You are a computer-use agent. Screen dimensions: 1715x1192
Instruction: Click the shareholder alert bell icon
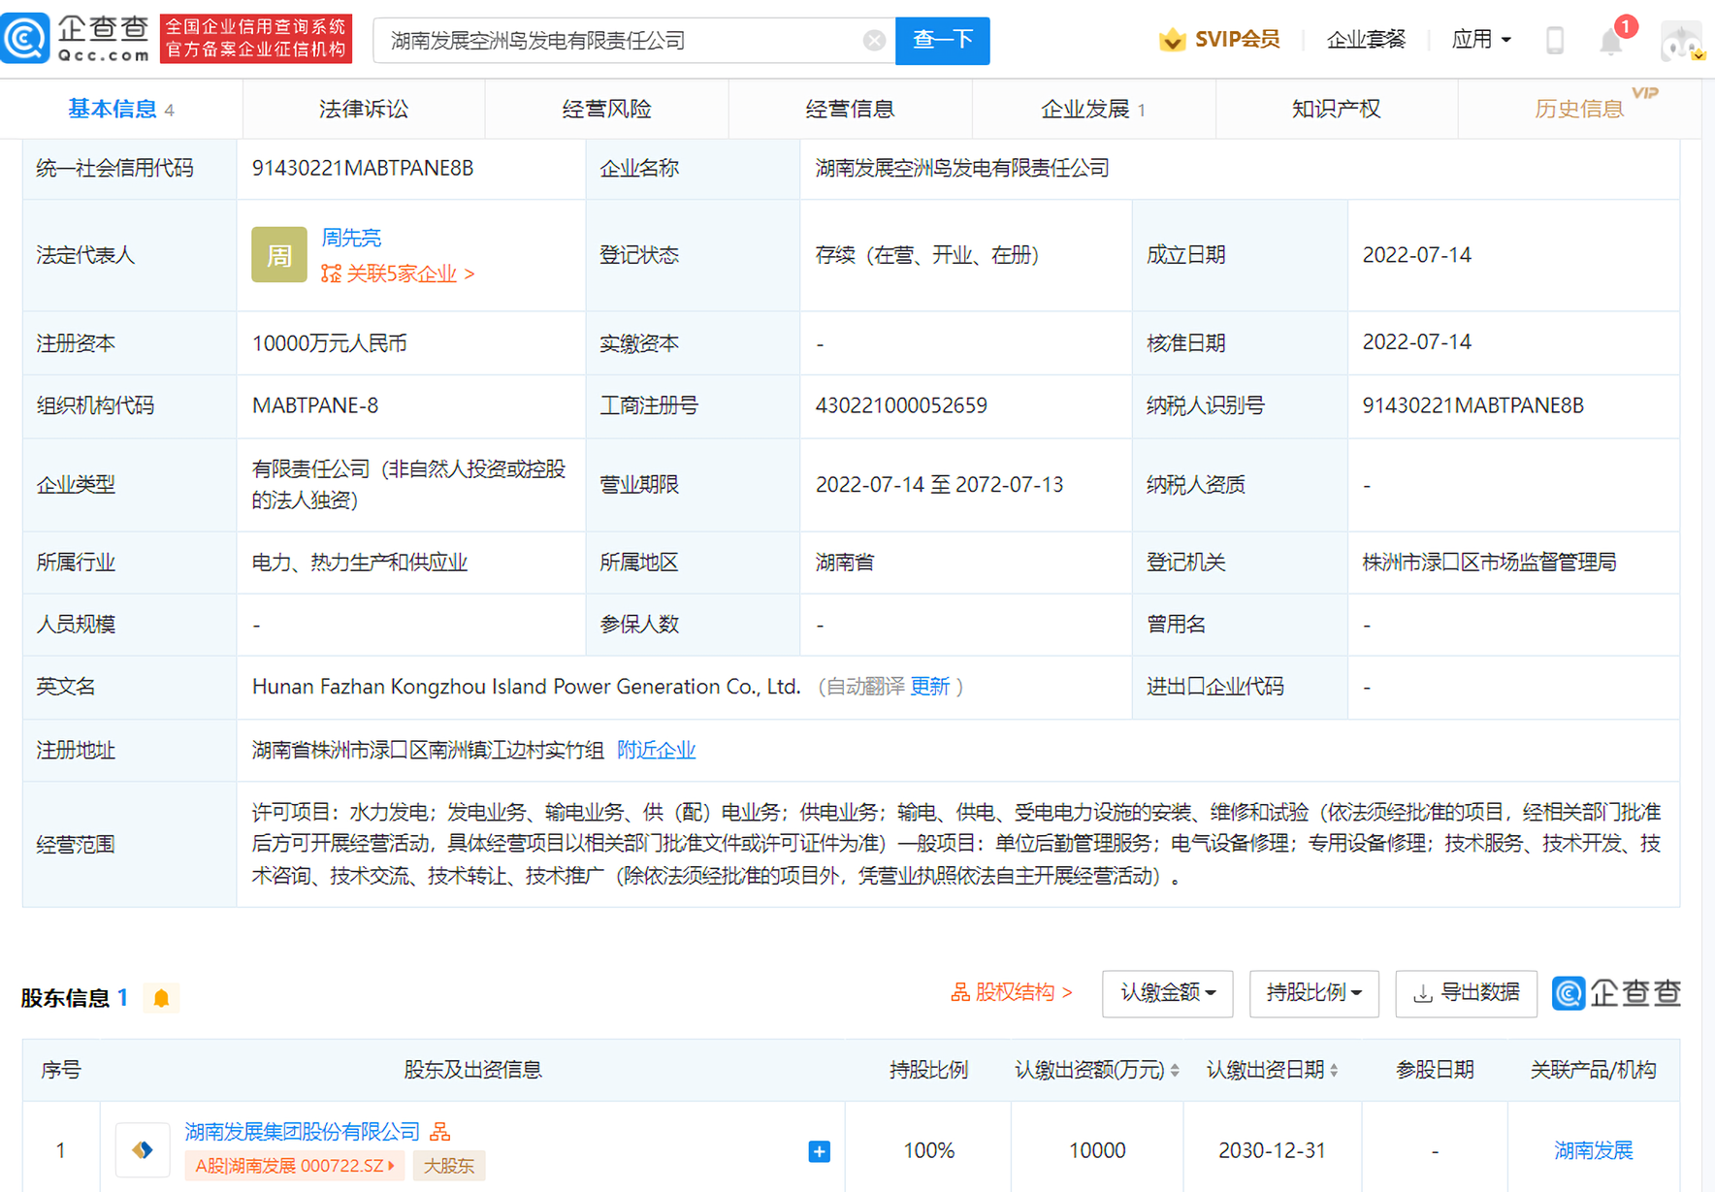point(162,998)
